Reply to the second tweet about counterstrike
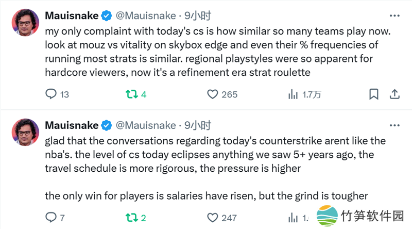This screenshot has height=229, width=412. (x=51, y=217)
